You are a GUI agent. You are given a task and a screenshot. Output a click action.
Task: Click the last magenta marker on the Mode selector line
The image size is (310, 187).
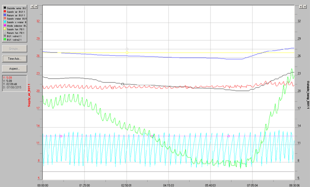tap(229, 136)
